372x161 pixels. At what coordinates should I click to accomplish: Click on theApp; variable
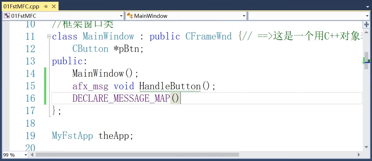tap(116, 135)
